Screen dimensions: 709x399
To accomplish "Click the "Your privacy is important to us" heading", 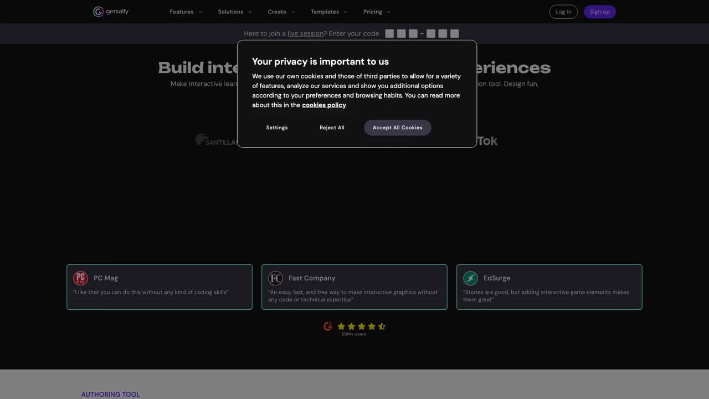I will (321, 62).
